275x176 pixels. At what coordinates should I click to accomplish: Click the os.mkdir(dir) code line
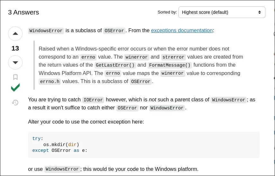point(61,144)
